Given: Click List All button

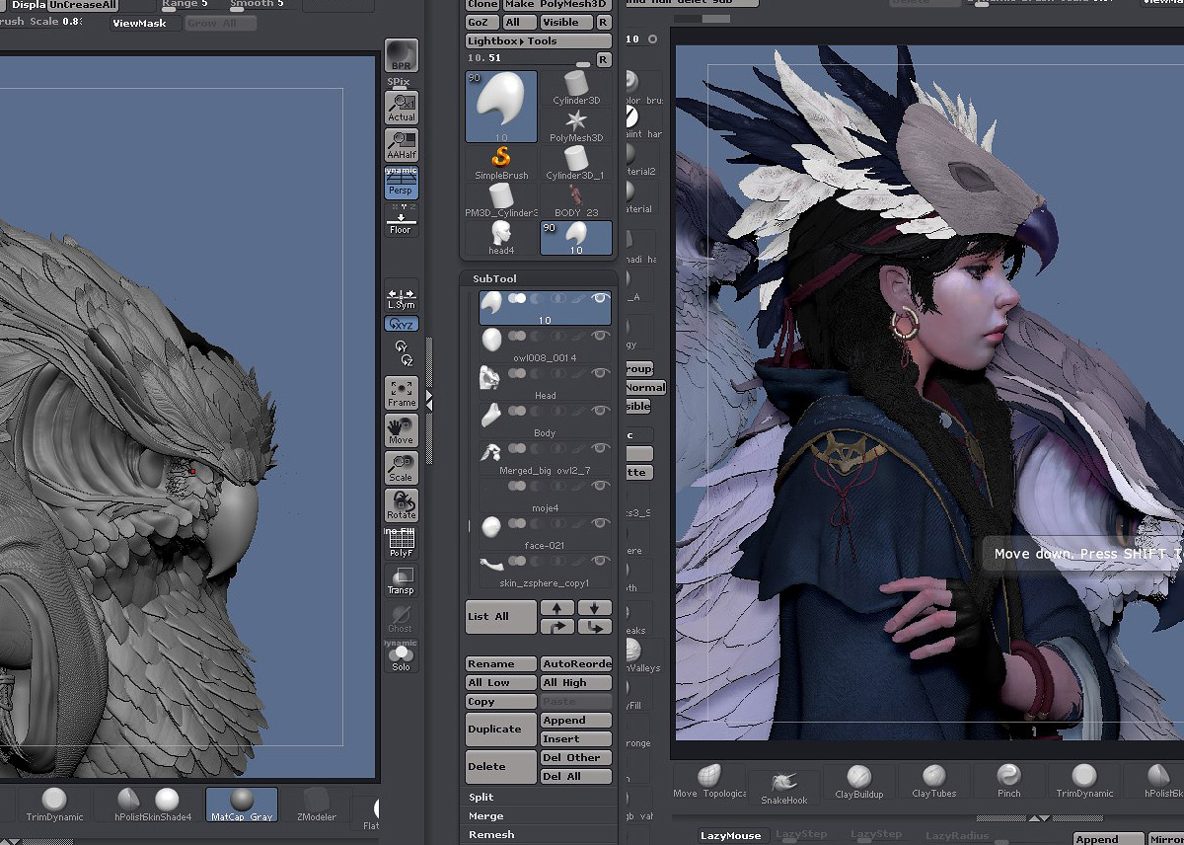Looking at the screenshot, I should pyautogui.click(x=501, y=617).
